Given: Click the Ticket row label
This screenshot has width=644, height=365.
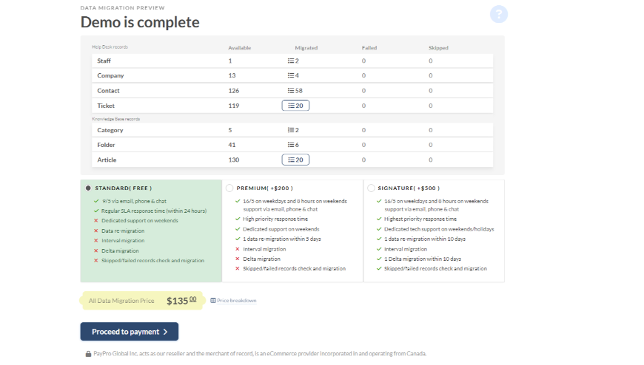Looking at the screenshot, I should [107, 106].
